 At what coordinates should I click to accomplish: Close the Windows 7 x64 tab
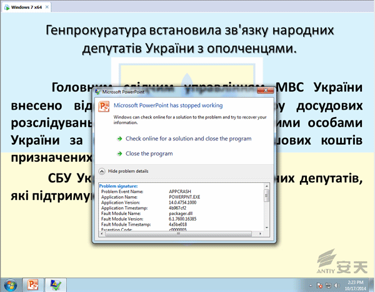[47, 7]
